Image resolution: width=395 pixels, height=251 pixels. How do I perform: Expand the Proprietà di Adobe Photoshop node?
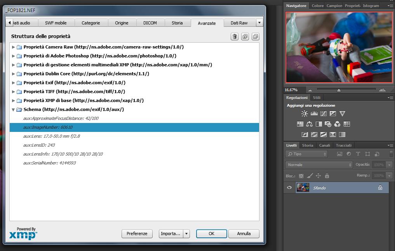coord(13,56)
